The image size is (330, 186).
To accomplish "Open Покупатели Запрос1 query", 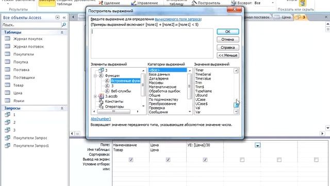I will (x=31, y=146).
